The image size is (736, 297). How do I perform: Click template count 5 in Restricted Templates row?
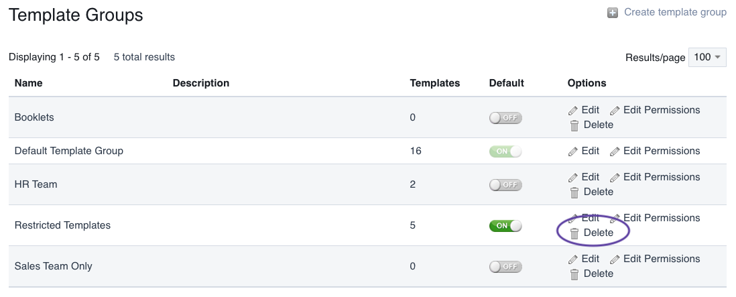[x=413, y=225]
